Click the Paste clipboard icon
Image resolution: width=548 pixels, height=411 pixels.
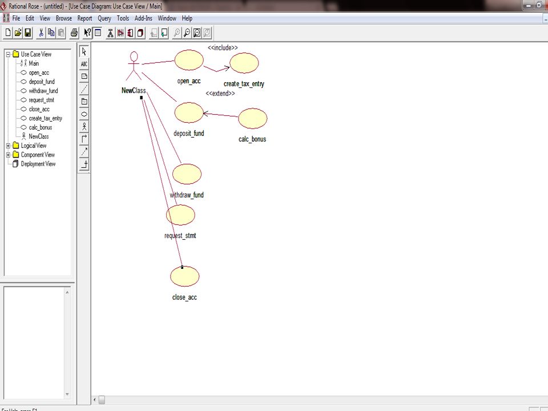(61, 33)
